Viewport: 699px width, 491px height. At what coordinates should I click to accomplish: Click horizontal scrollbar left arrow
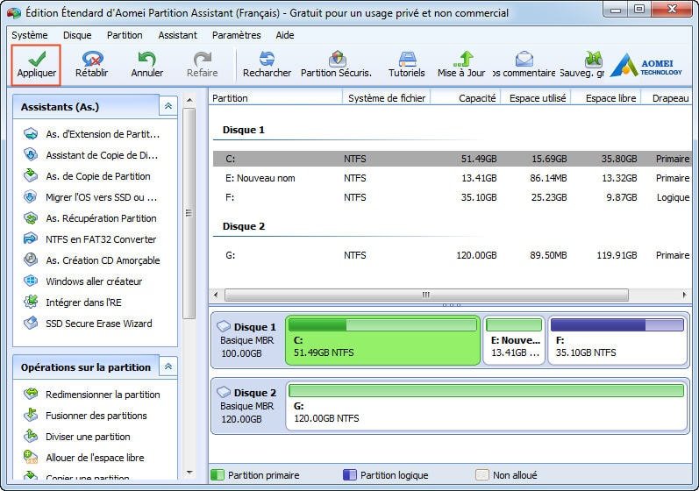pyautogui.click(x=217, y=295)
